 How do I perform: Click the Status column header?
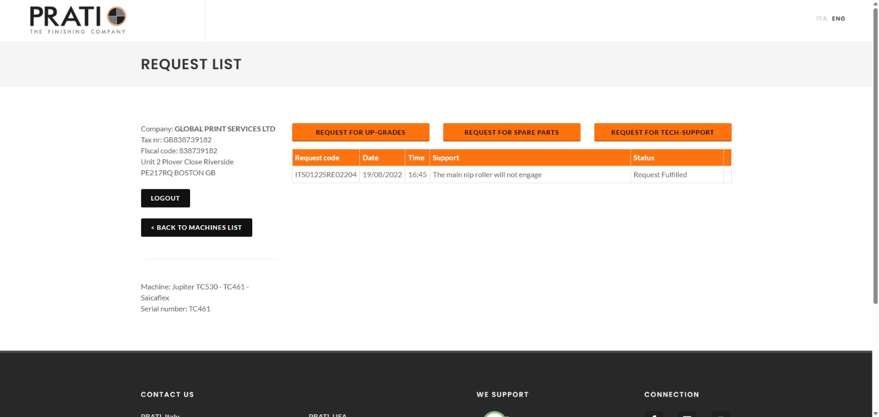(643, 158)
